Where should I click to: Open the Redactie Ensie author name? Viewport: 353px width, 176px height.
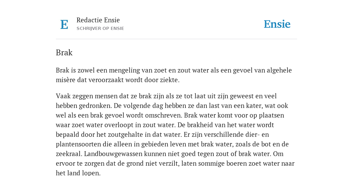(98, 20)
